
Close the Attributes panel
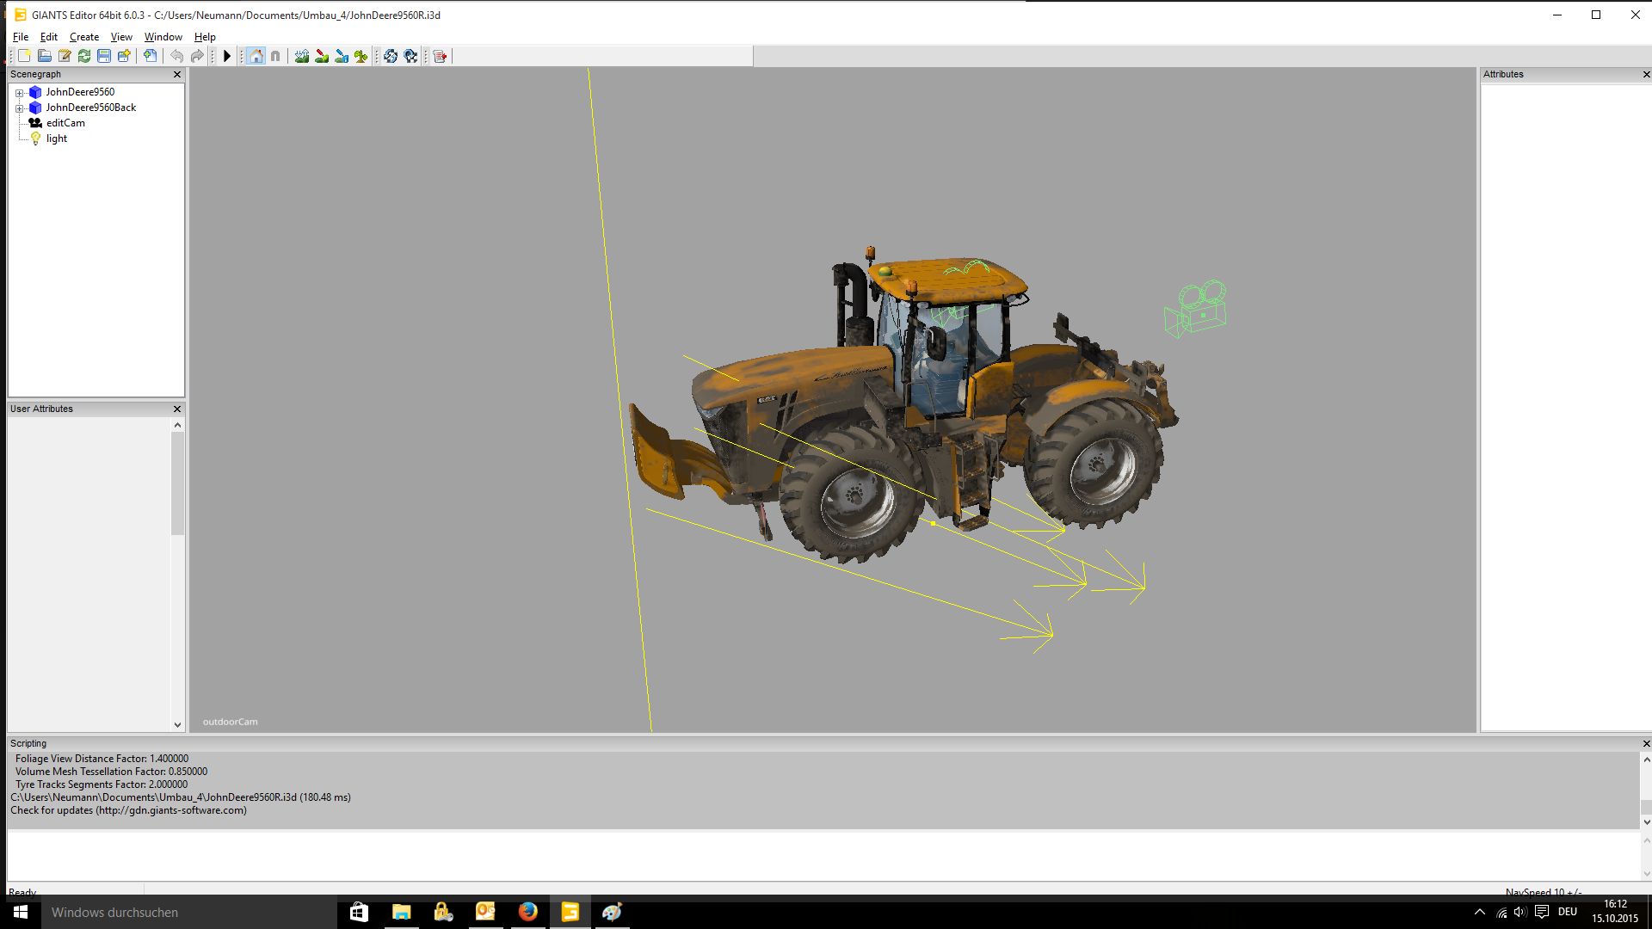click(x=1646, y=75)
